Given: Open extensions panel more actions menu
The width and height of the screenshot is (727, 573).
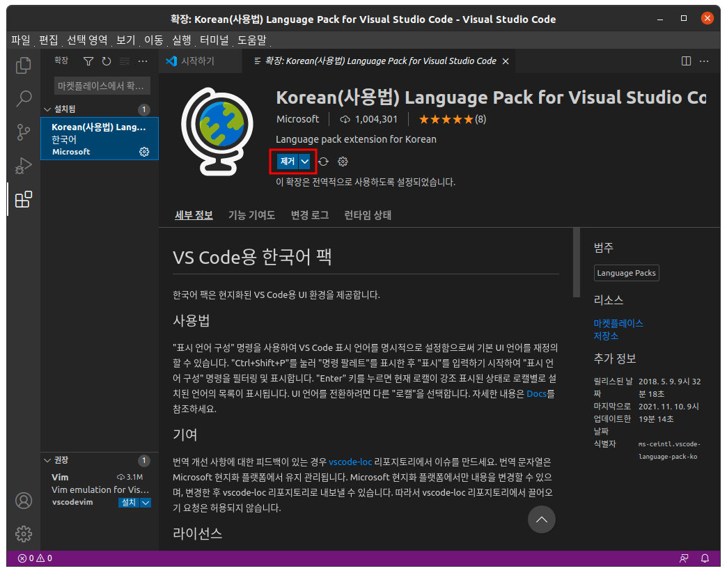Looking at the screenshot, I should (x=143, y=61).
